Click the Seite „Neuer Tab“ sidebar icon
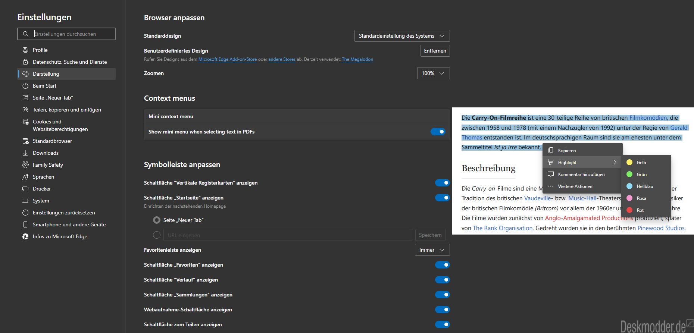Image resolution: width=694 pixels, height=333 pixels. coord(25,98)
